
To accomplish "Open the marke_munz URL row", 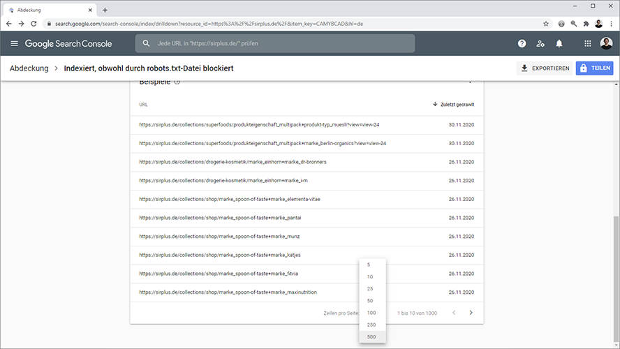I will pyautogui.click(x=307, y=237).
